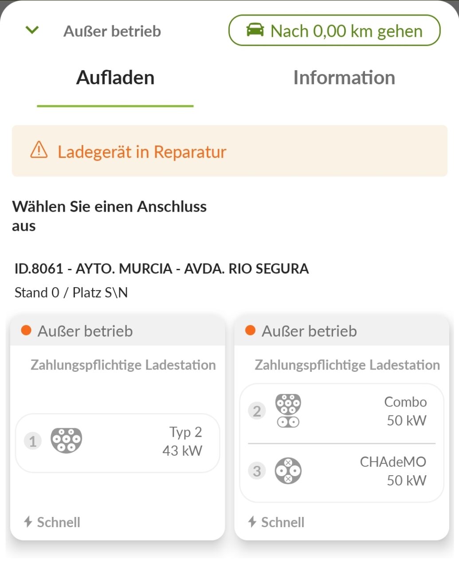Choose the CHAdeMO 50 kW label
Image resolution: width=459 pixels, height=568 pixels.
[393, 471]
